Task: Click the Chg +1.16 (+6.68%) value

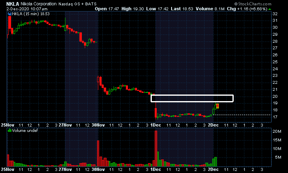Action: 247,9
